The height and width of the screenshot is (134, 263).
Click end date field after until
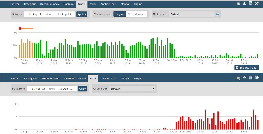pos(66,89)
